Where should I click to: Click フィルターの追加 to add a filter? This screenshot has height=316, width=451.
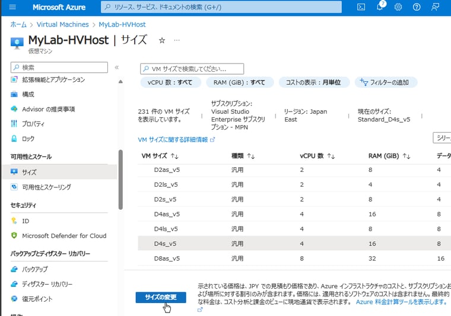(386, 82)
